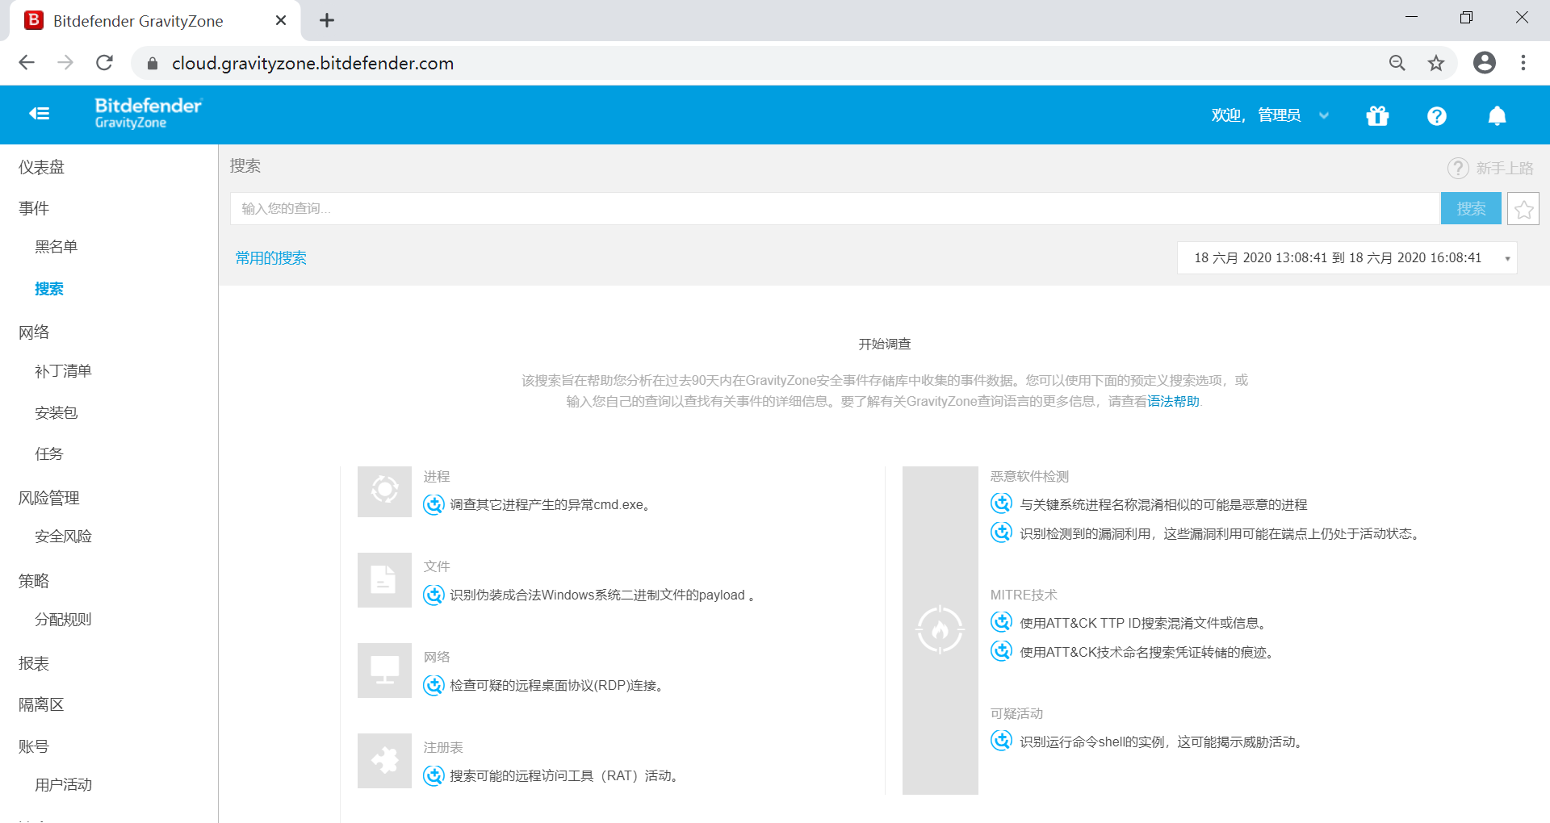Open 网络 section in the sidebar

34,332
